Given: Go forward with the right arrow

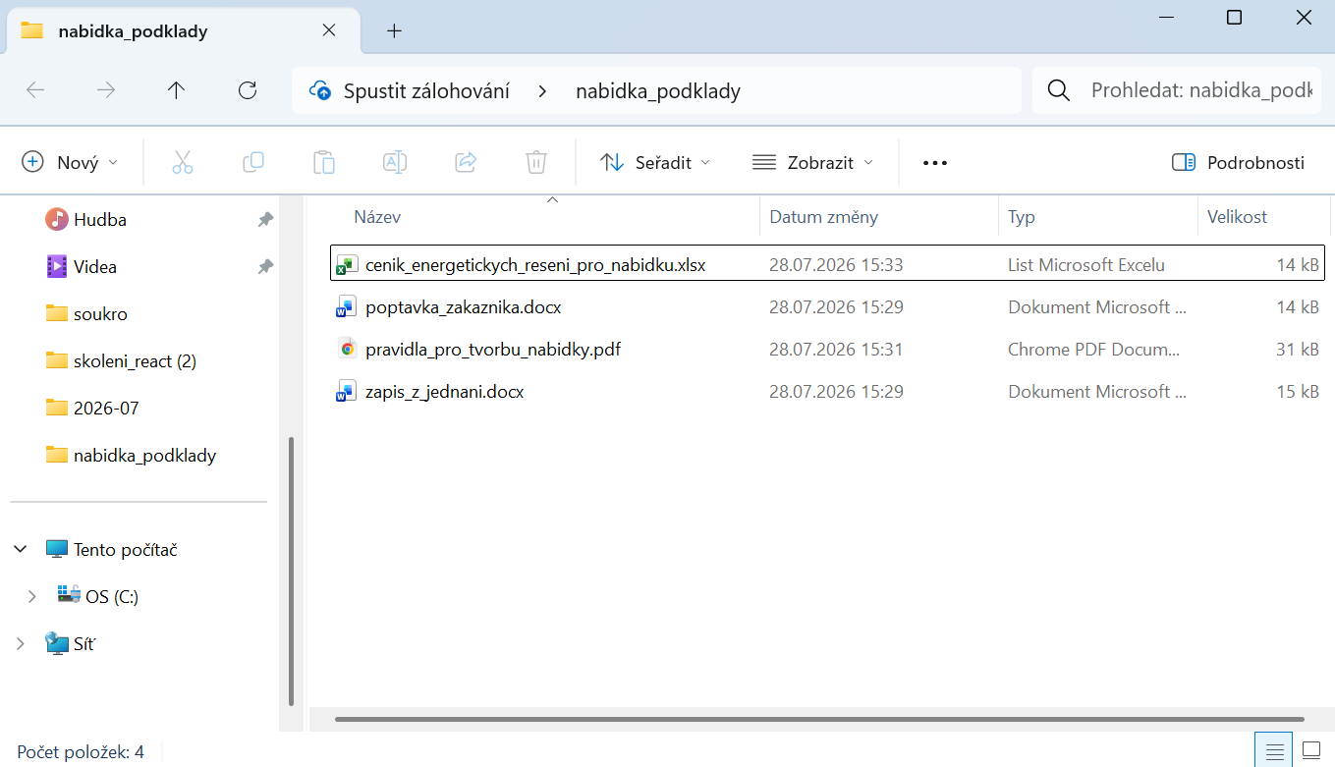Looking at the screenshot, I should 106,90.
